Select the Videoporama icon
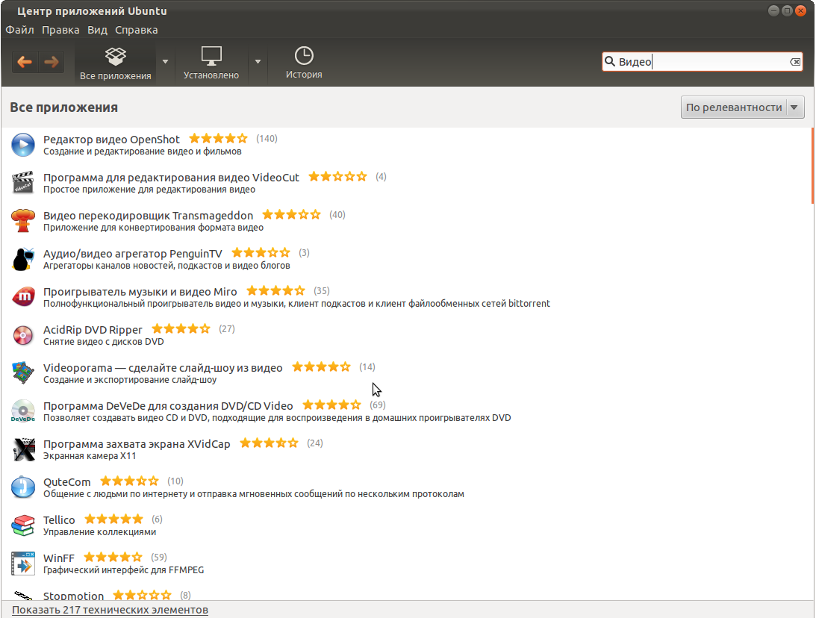 (23, 373)
